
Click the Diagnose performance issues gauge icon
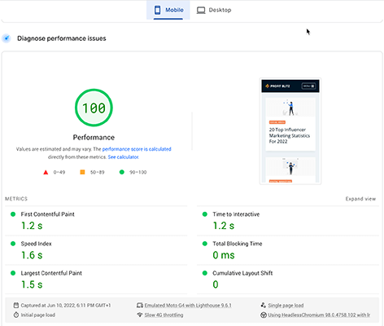(7, 38)
